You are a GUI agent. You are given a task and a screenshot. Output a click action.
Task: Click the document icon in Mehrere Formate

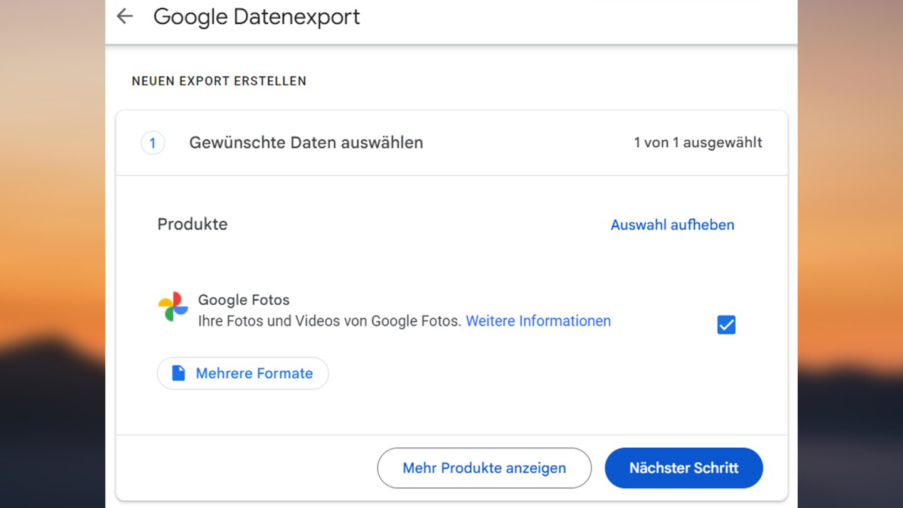click(179, 373)
